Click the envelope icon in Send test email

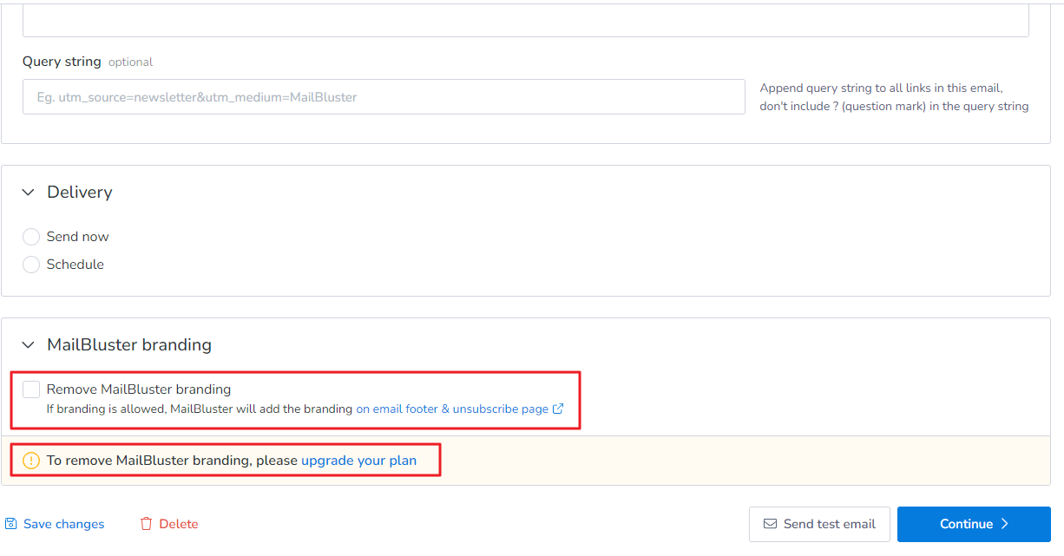click(x=770, y=524)
